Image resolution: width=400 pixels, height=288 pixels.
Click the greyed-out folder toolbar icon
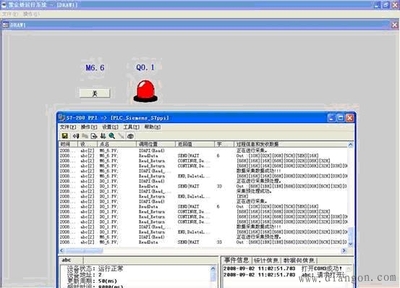(x=85, y=136)
